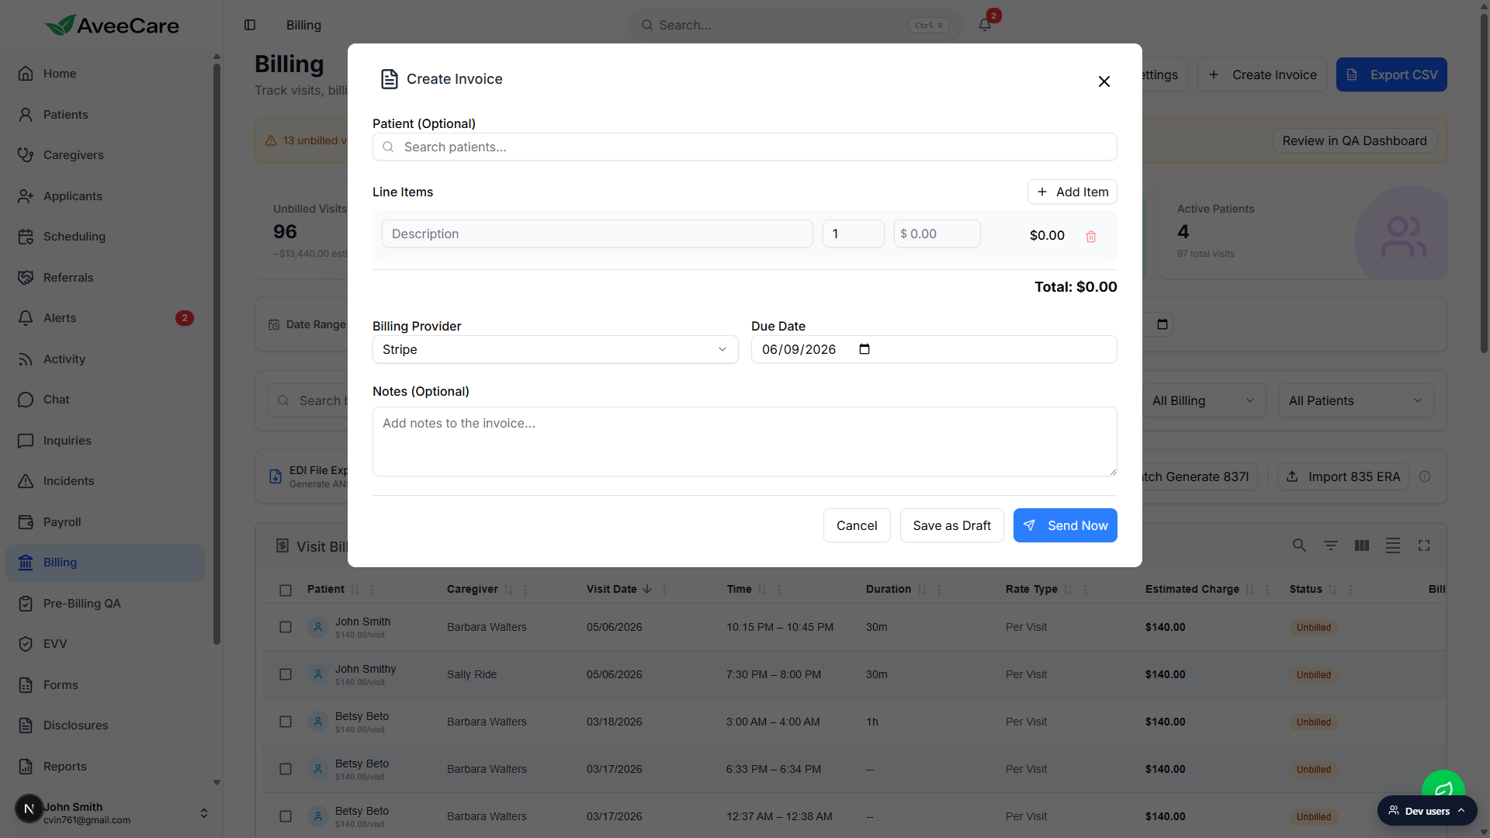The height and width of the screenshot is (838, 1490).
Task: Open Reports in sidebar
Action: 106,767
